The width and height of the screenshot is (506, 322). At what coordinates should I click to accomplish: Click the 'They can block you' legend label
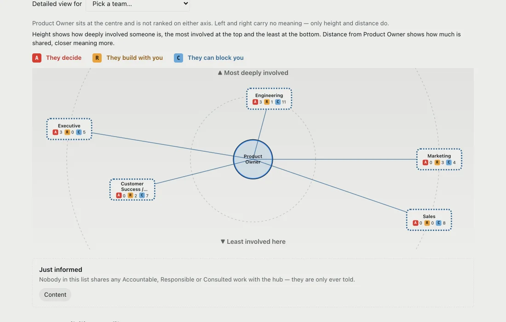[x=216, y=58]
